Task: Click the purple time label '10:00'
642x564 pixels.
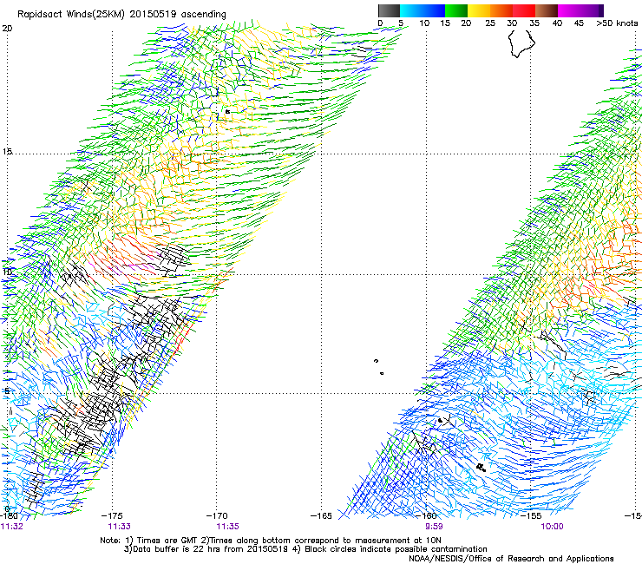Action: 552,527
